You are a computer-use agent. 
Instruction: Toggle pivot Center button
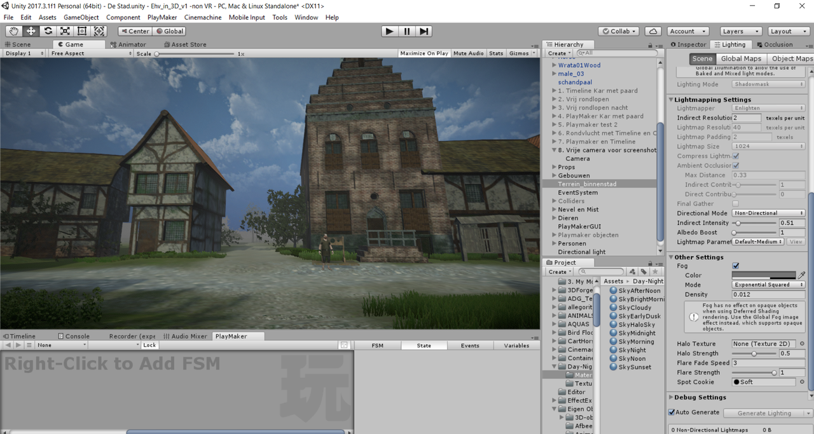(x=135, y=31)
